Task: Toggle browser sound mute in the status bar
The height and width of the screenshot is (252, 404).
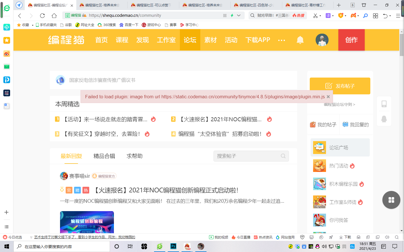Action: pos(387,237)
